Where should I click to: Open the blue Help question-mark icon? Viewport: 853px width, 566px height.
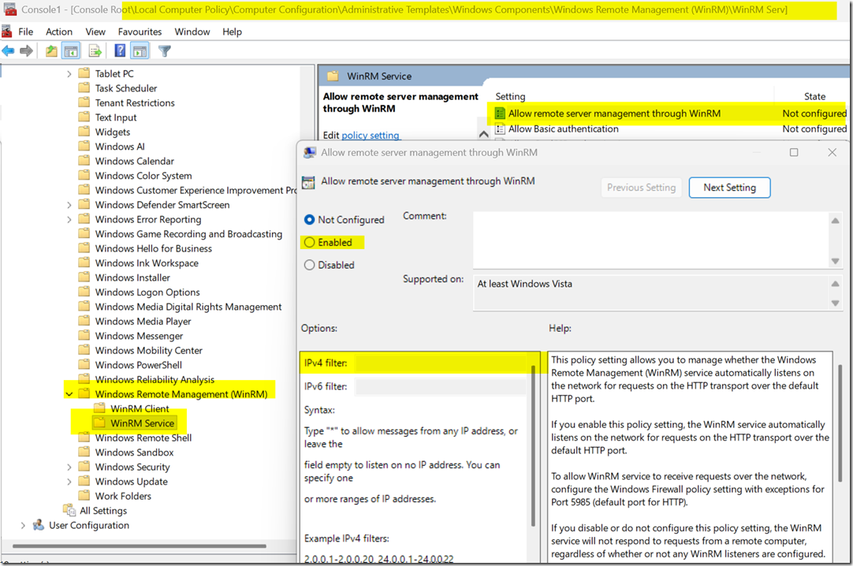(120, 51)
